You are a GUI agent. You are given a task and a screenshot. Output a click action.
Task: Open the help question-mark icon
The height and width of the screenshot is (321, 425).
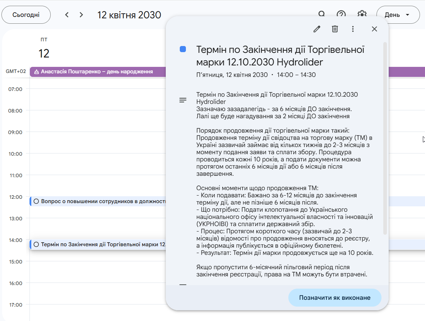tap(341, 14)
